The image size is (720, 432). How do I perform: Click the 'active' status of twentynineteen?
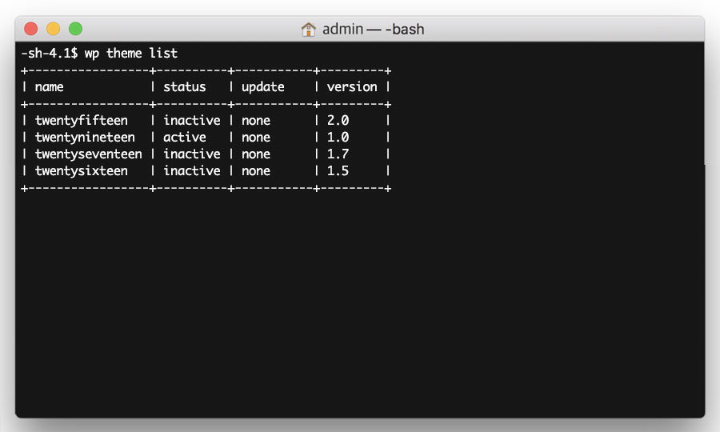(185, 138)
